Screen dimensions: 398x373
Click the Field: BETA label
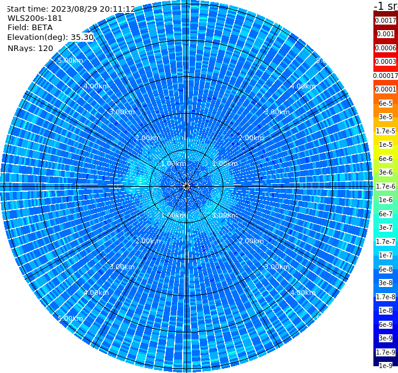pos(30,28)
